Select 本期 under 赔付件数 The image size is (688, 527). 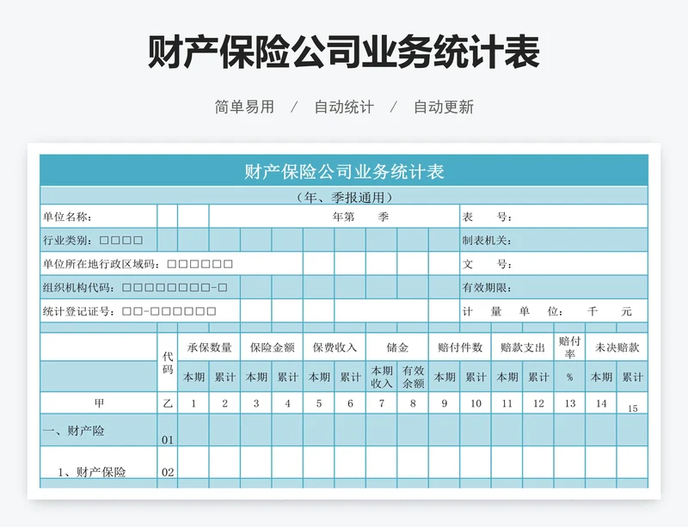click(445, 377)
